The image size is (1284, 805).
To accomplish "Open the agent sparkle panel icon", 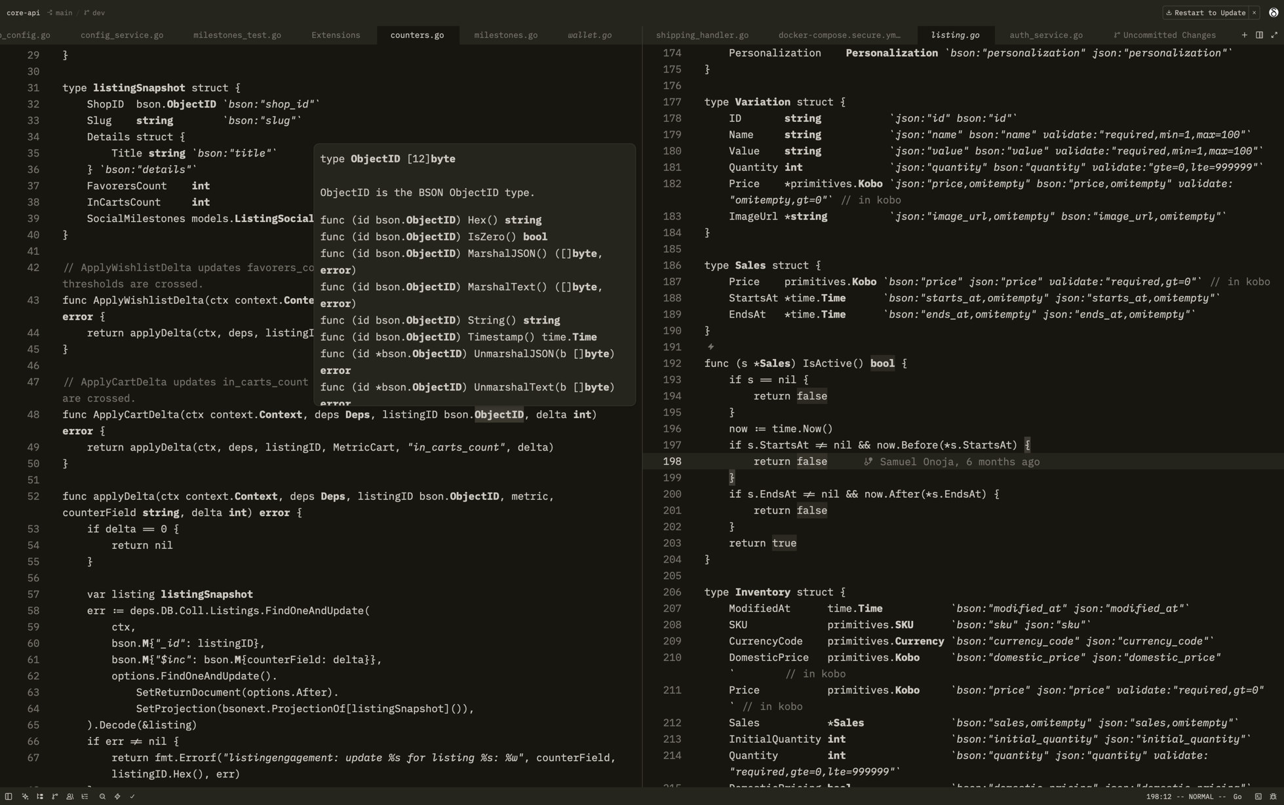I will (x=25, y=796).
